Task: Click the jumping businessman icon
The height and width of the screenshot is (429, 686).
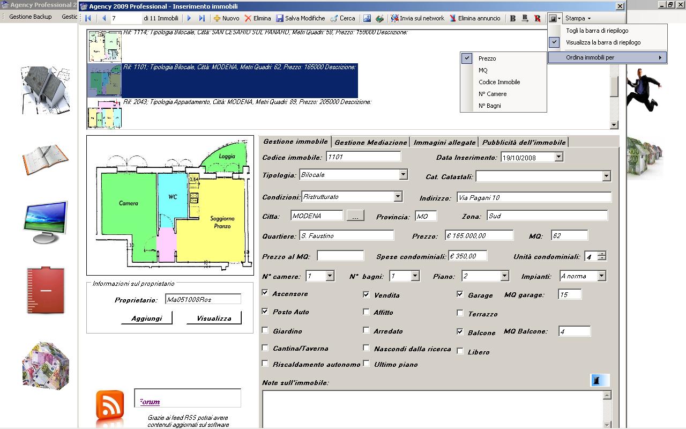Action: [643, 90]
